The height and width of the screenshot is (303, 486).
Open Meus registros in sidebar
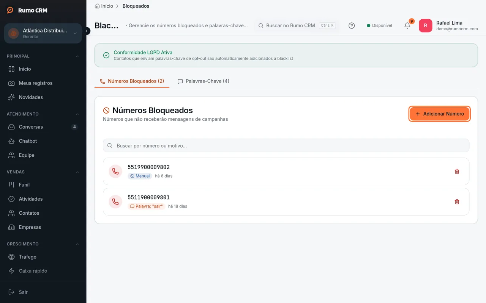[43, 83]
